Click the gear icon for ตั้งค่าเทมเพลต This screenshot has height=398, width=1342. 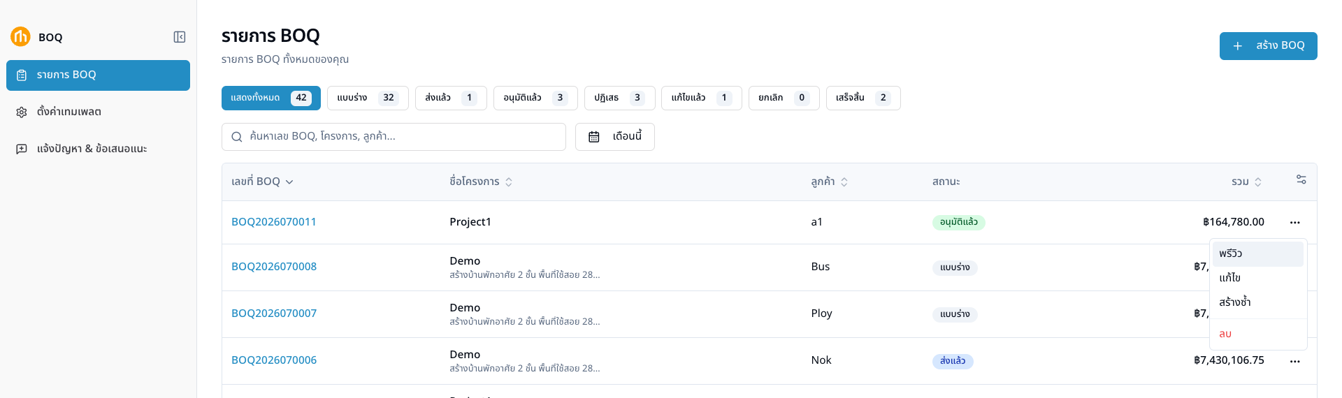pos(22,112)
